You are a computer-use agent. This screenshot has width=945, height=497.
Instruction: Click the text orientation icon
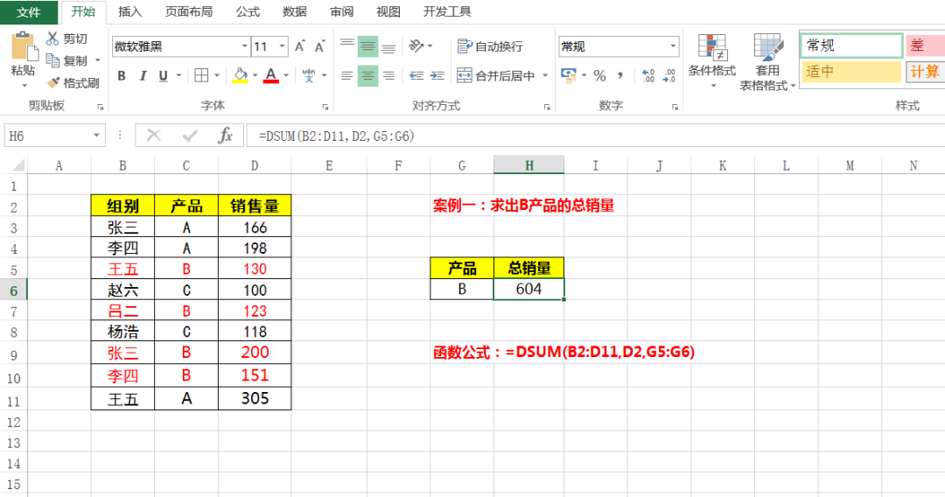pos(416,45)
